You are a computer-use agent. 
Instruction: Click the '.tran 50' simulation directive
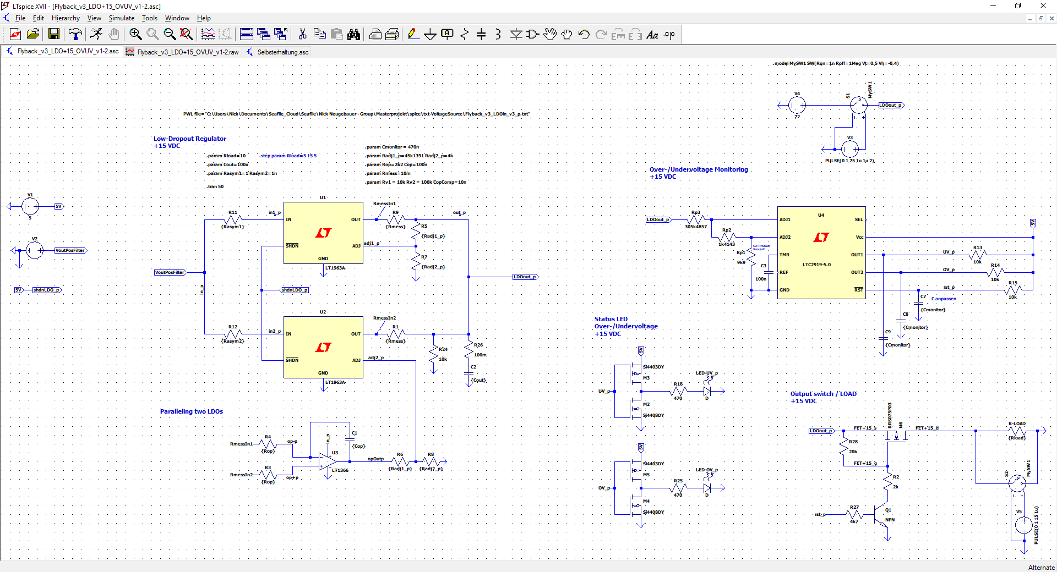tap(215, 186)
